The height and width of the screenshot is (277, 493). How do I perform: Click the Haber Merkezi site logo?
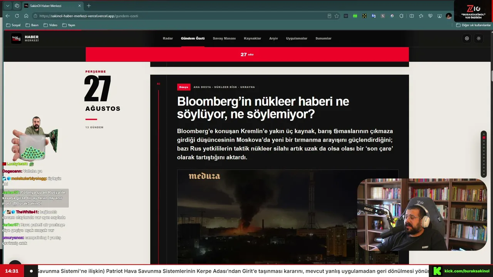pyautogui.click(x=25, y=38)
